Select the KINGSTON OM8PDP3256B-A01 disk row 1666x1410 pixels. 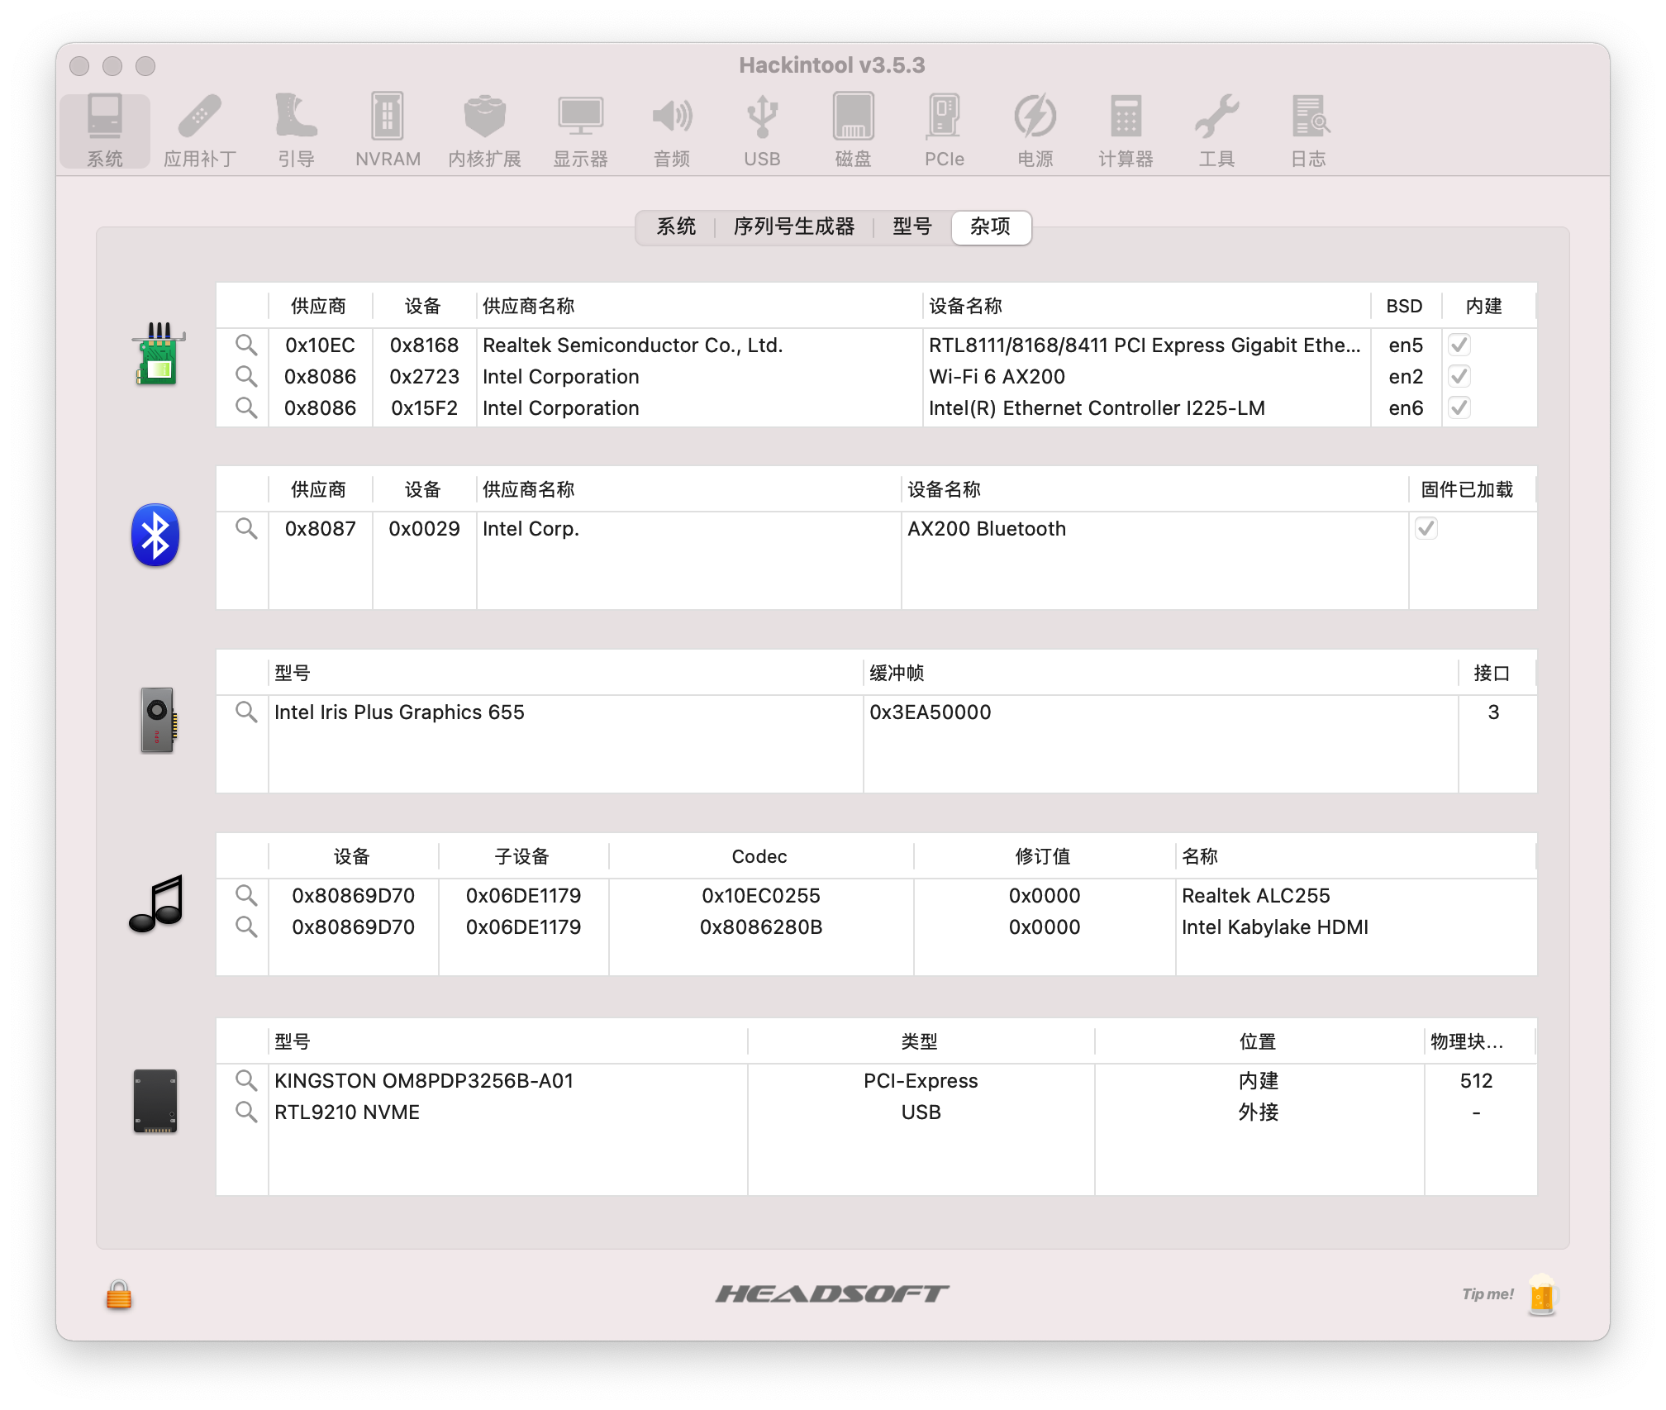[x=424, y=1081]
